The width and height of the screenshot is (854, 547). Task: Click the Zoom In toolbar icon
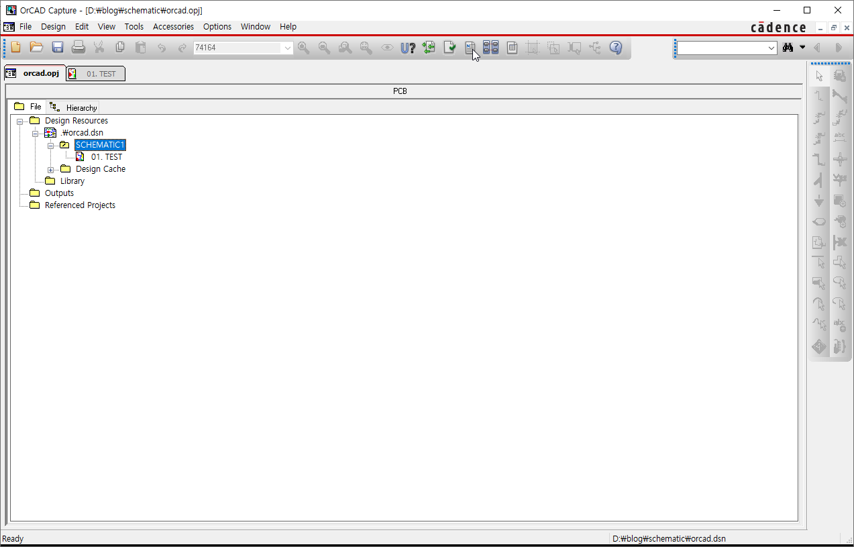pyautogui.click(x=303, y=47)
